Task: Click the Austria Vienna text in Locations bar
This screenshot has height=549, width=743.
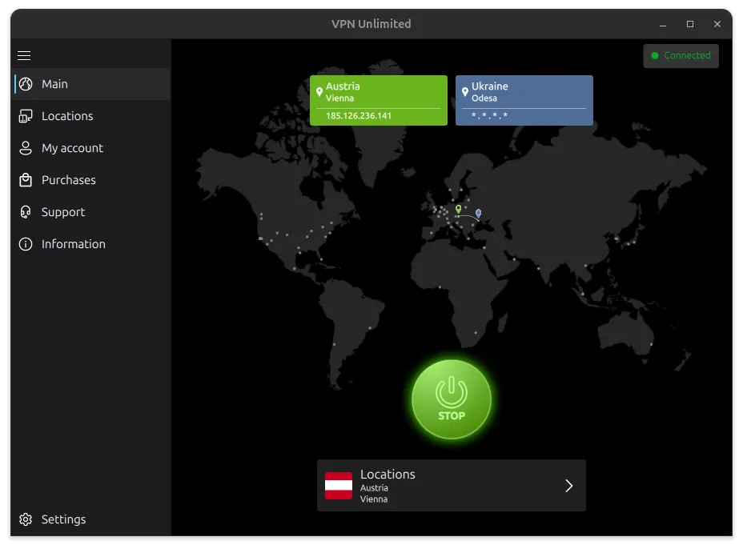Action: 375,493
